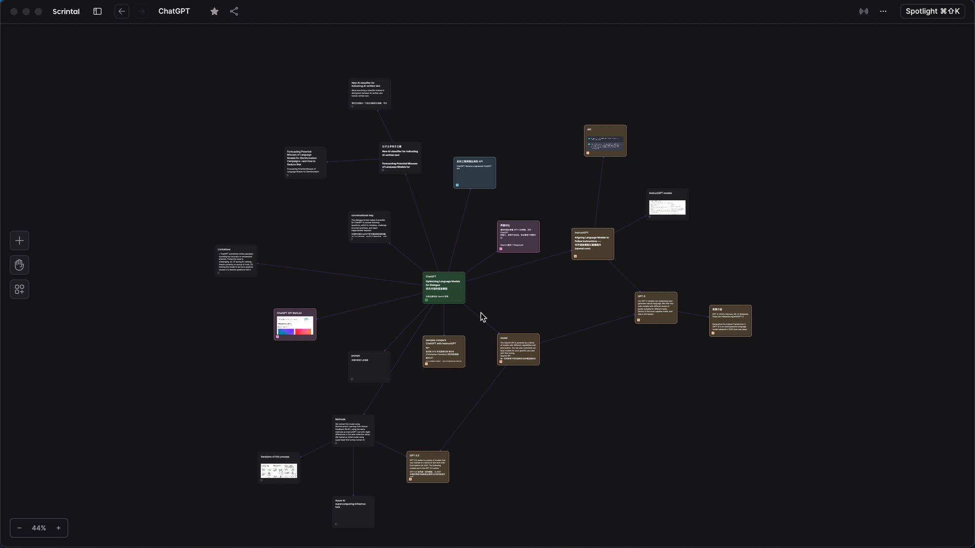Open the share board icon

(x=234, y=11)
